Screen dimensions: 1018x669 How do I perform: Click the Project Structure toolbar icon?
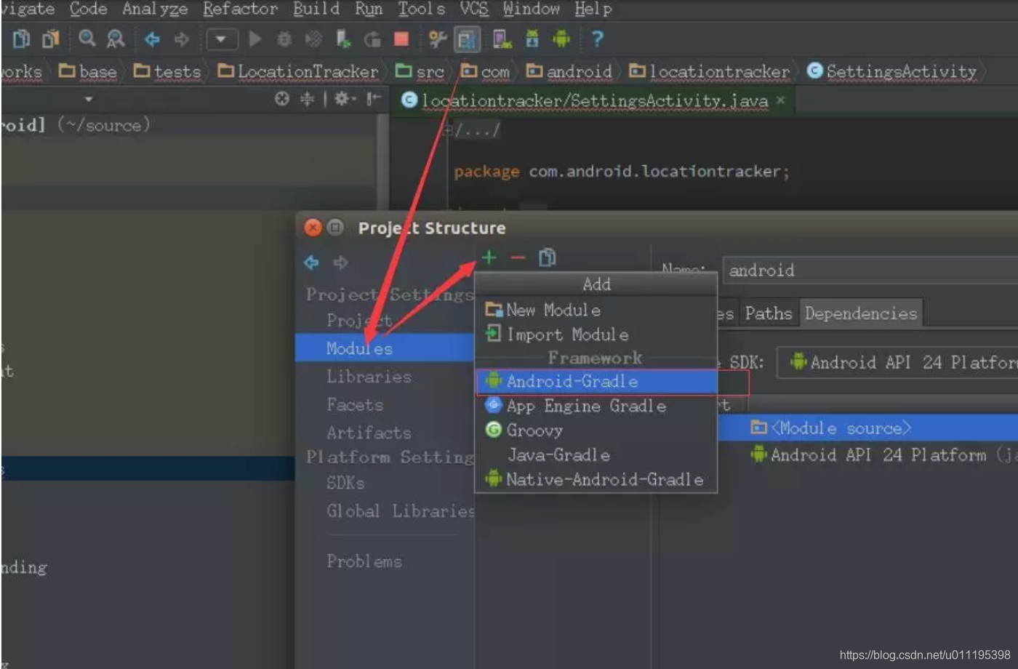467,39
